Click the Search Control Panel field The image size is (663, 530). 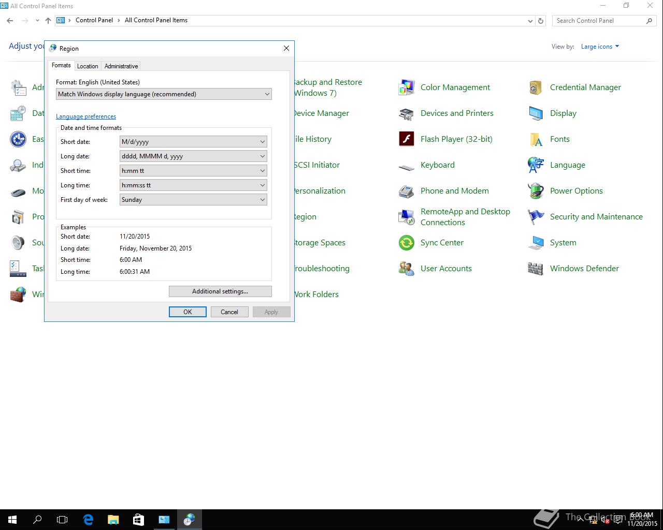(x=598, y=21)
